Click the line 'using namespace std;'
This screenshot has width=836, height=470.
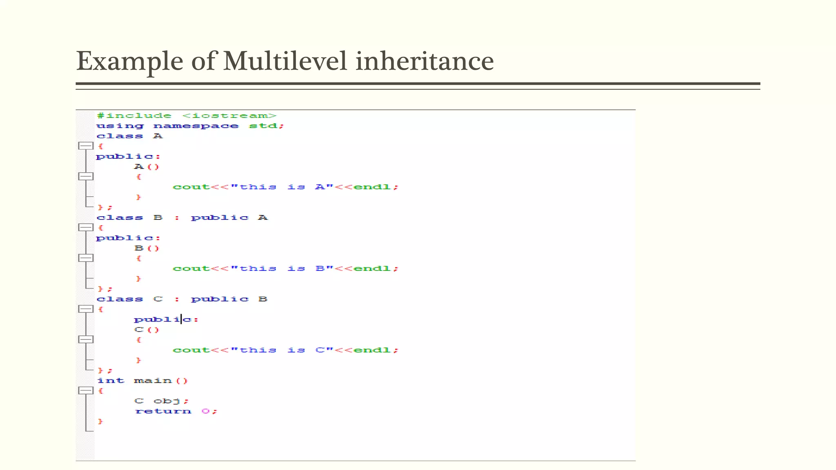click(x=190, y=126)
